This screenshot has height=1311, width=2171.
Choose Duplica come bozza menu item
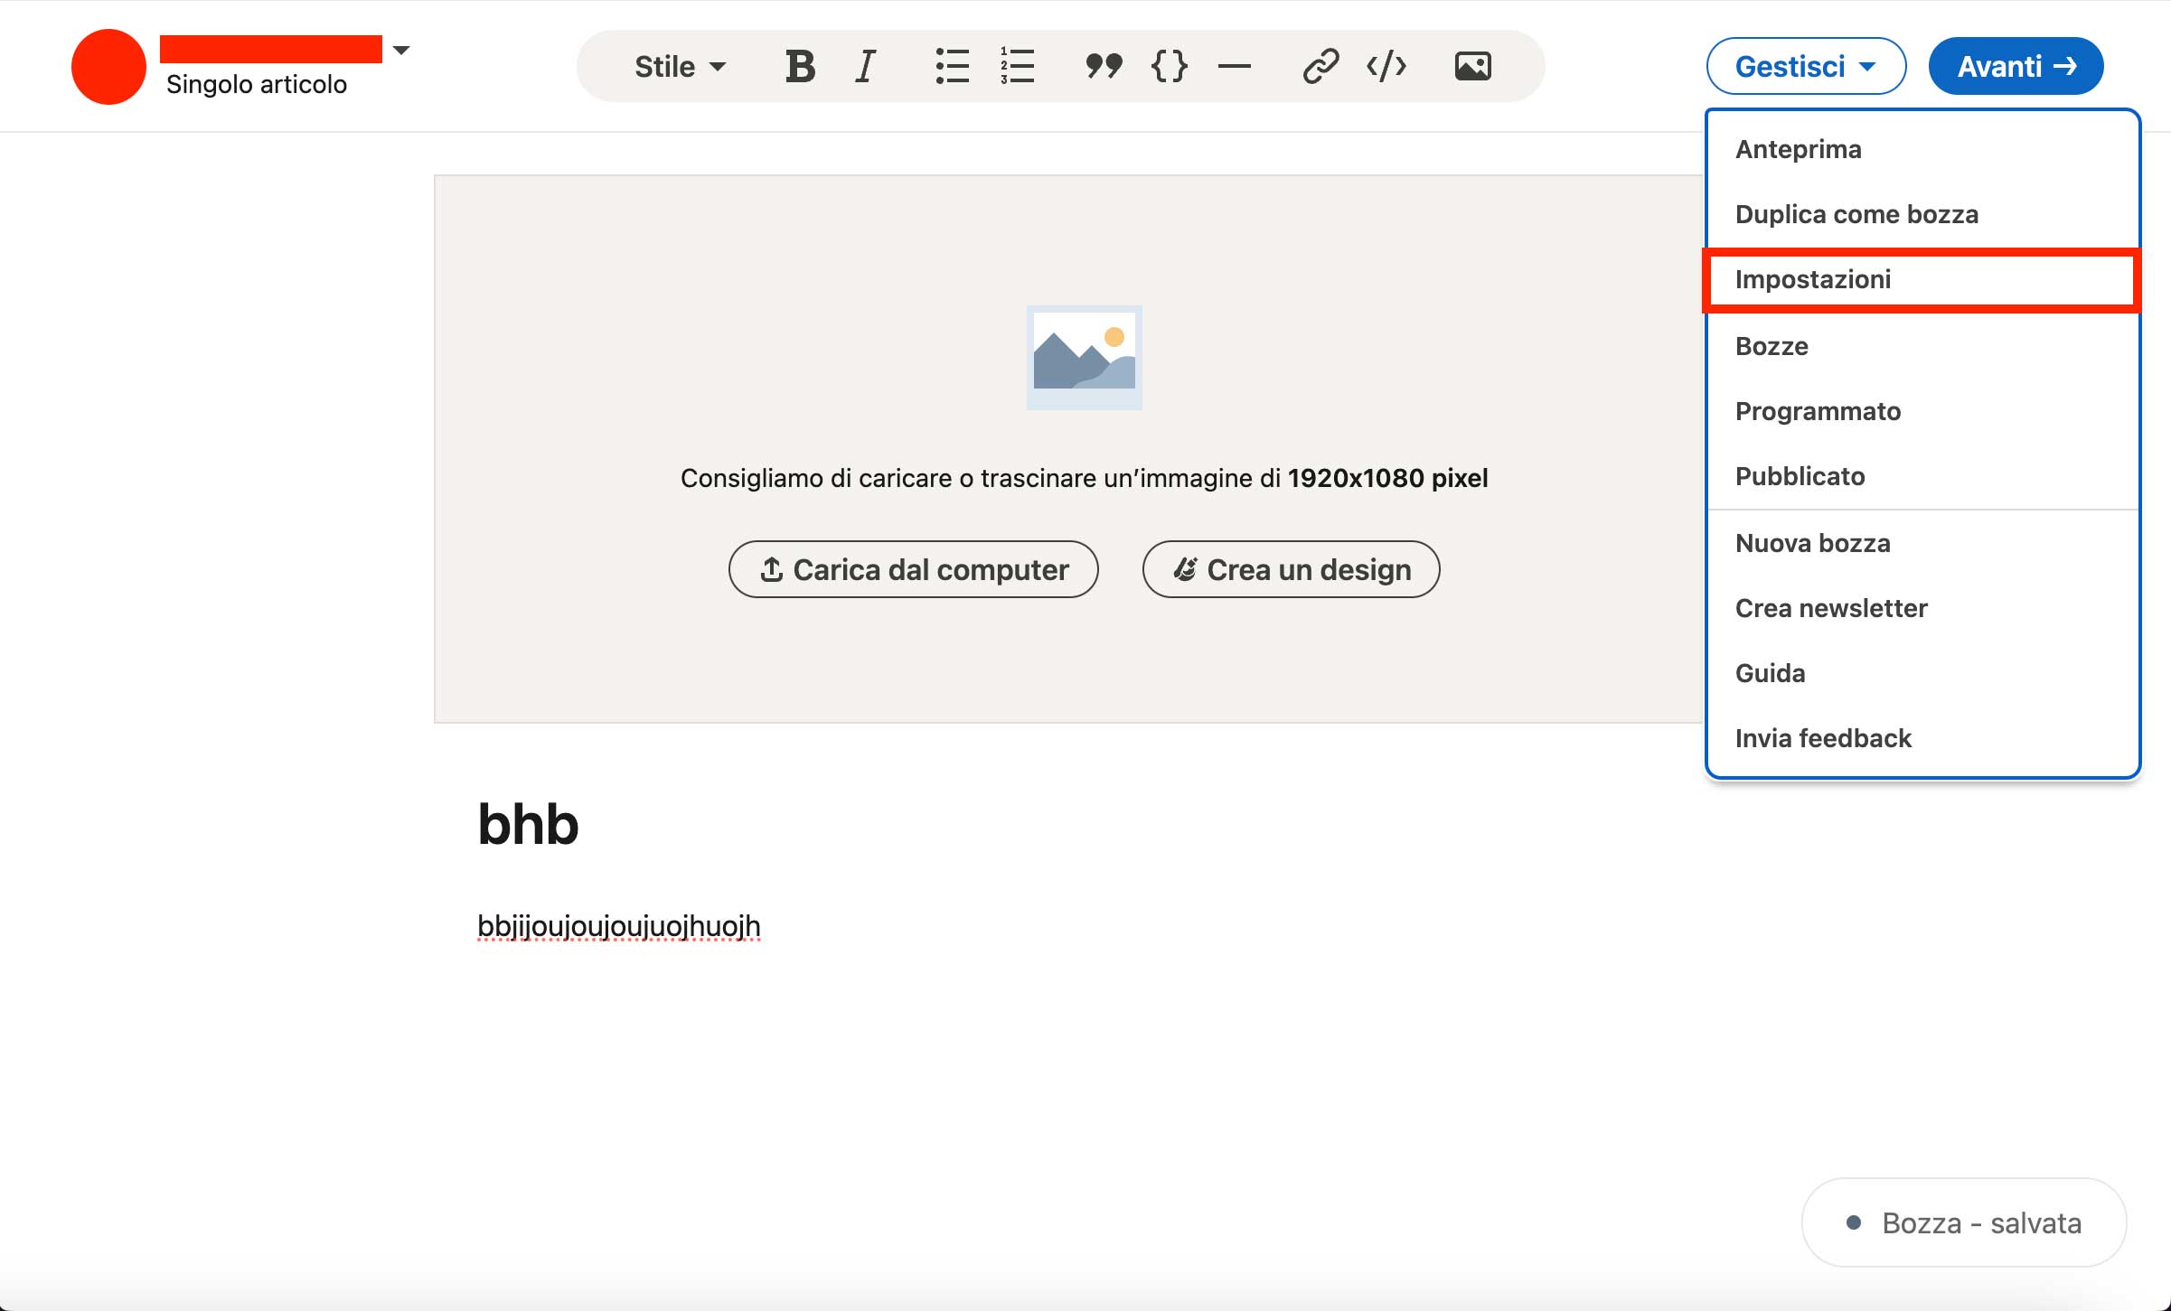click(1922, 214)
